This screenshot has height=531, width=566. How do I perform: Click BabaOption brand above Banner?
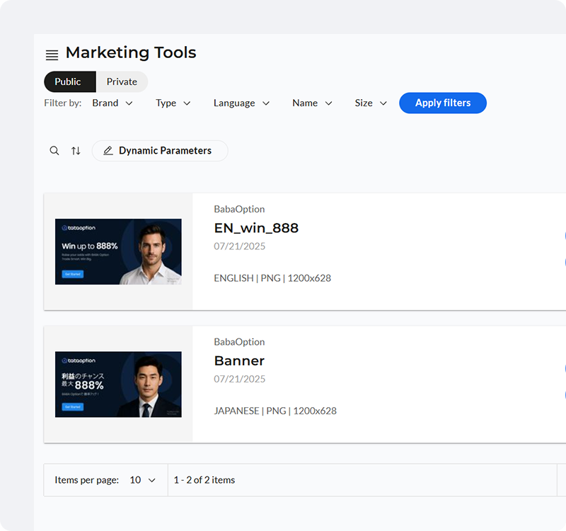[239, 342]
